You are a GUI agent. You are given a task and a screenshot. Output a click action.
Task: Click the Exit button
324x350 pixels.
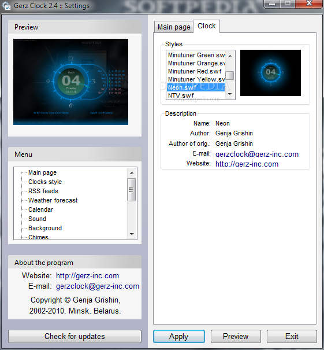pyautogui.click(x=292, y=336)
